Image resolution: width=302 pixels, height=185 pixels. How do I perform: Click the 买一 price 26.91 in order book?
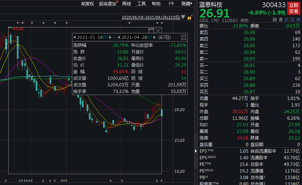coord(249,65)
